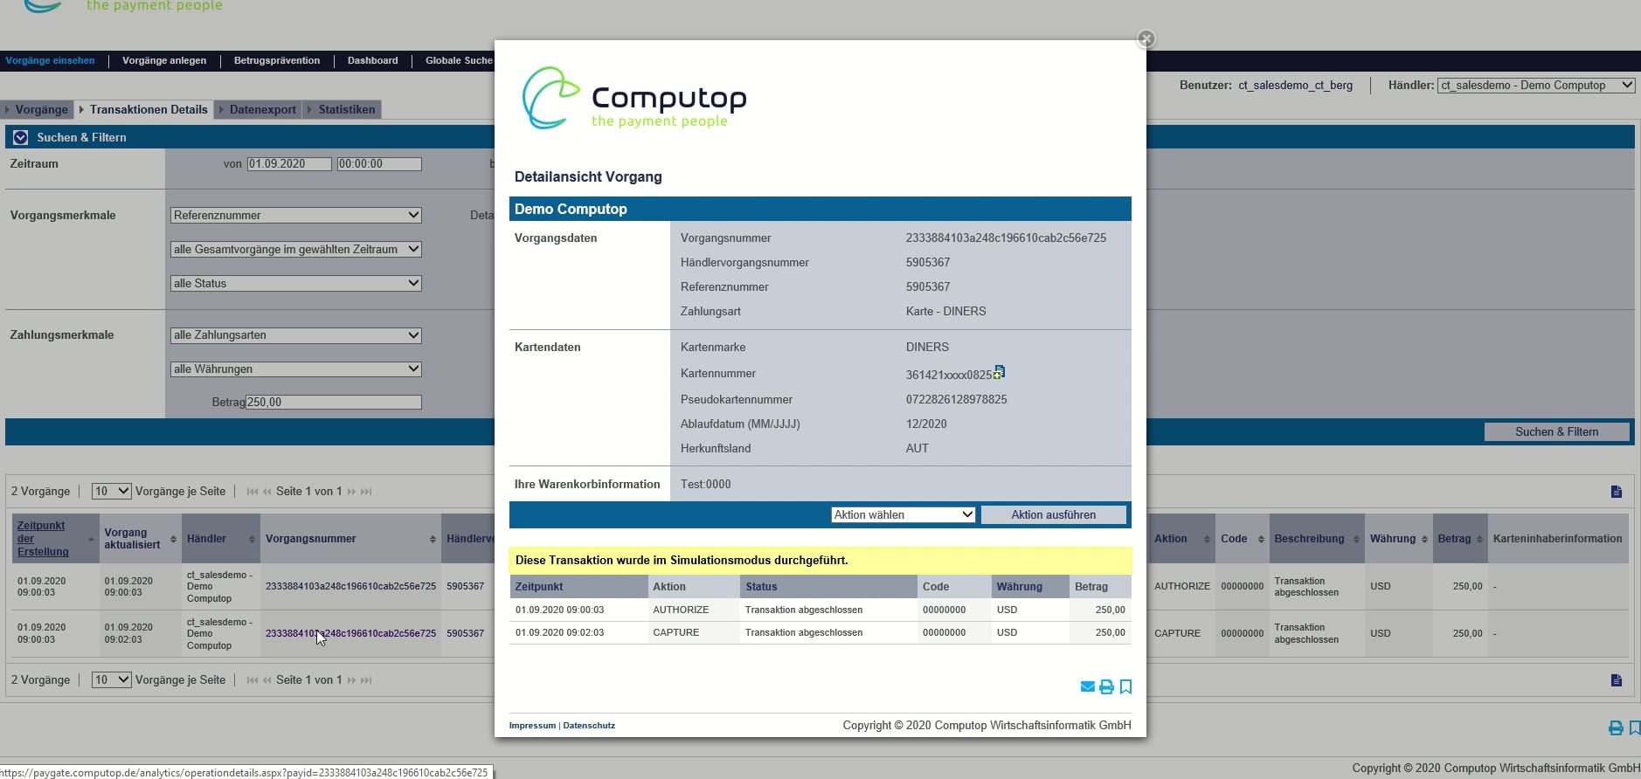Click the card number copy icon
This screenshot has height=779, width=1641.
tap(999, 373)
